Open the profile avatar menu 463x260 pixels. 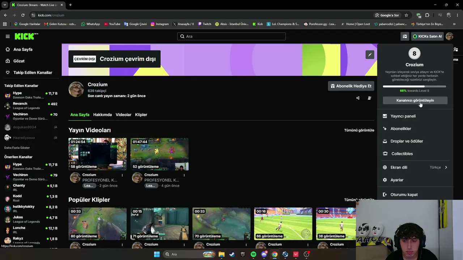click(450, 36)
